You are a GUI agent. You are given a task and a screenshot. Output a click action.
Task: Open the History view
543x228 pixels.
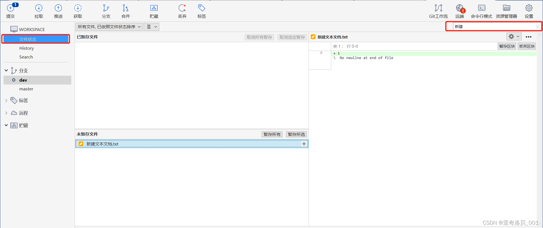point(27,48)
